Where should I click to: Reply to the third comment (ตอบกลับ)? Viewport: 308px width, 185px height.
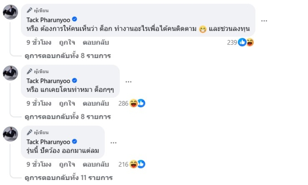point(96,165)
